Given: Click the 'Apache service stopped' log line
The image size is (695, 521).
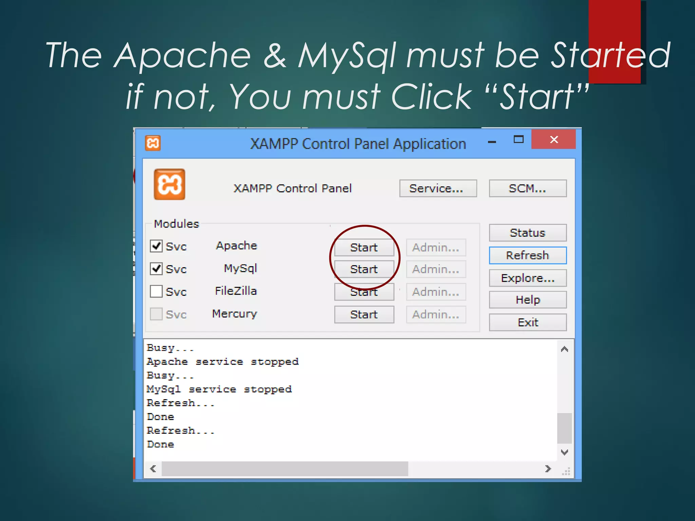Looking at the screenshot, I should pos(223,362).
